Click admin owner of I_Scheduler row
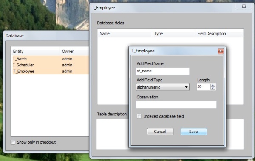Image resolution: width=255 pixels, height=161 pixels. pos(67,65)
